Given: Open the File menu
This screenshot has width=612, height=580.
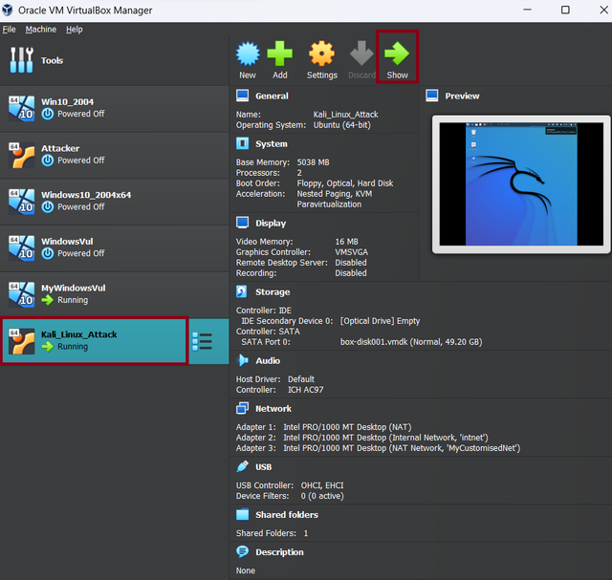Looking at the screenshot, I should pyautogui.click(x=9, y=30).
